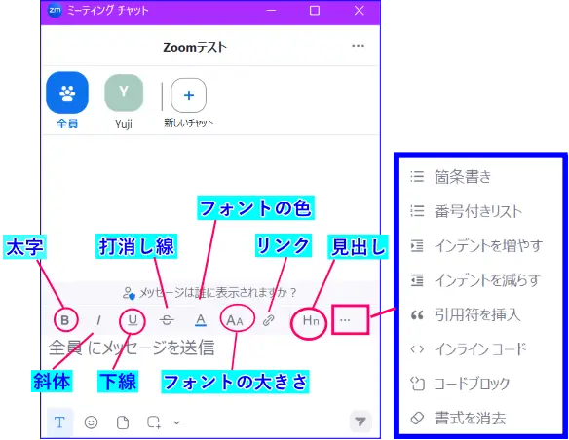Open font size AA icon
This screenshot has height=440, width=569.
point(235,320)
